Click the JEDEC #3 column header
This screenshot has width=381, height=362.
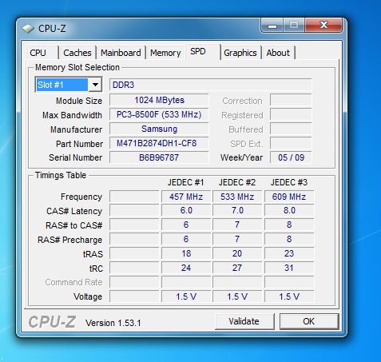(x=289, y=182)
